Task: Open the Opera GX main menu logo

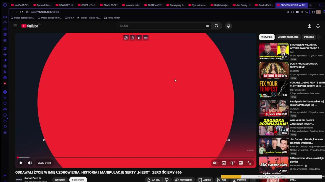Action: click(x=5, y=5)
